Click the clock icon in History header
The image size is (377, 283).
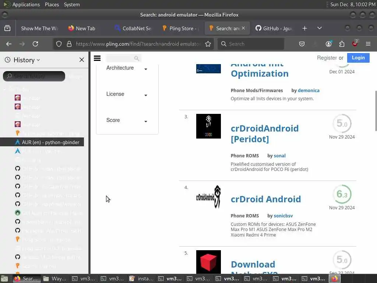8,60
